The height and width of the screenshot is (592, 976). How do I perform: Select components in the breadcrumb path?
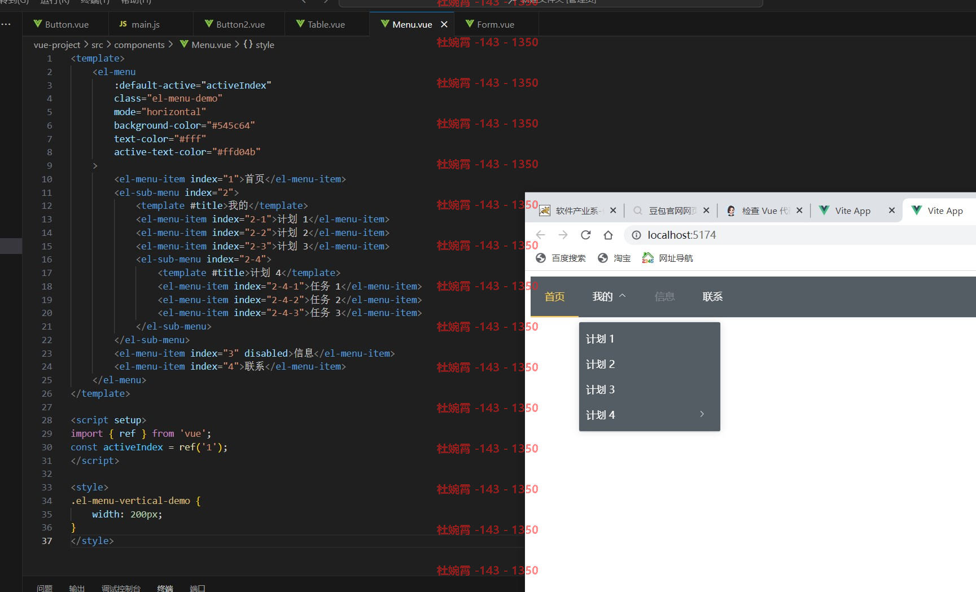(139, 45)
